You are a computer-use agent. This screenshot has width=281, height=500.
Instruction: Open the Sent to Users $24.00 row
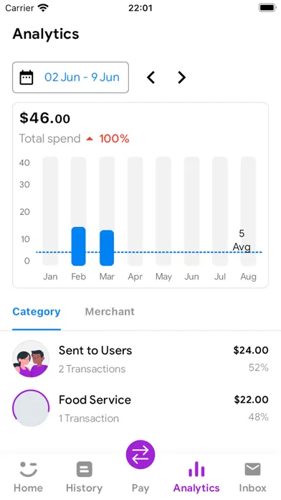140,358
